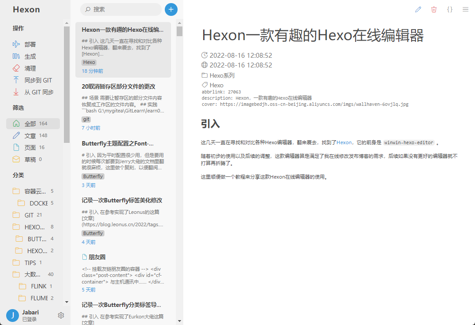475x325 pixels.
Task: Filter by 全部 164 posts
Action: 33,123
